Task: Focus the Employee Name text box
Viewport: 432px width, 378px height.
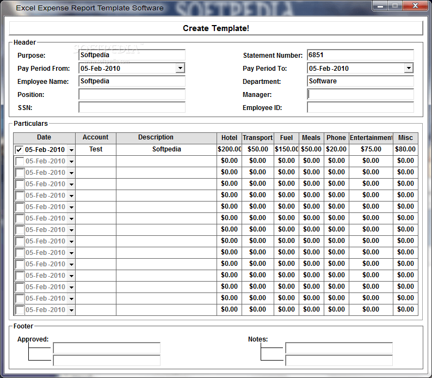Action: pos(132,81)
